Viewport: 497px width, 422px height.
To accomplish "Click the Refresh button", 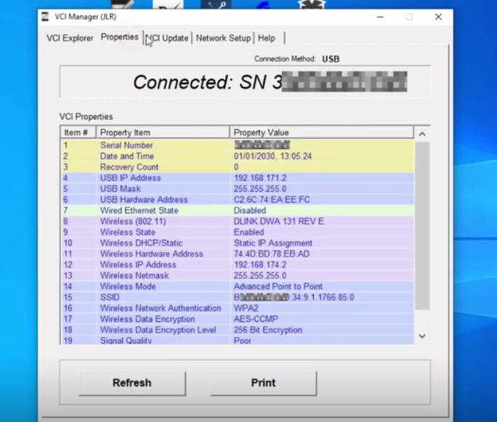I will (132, 382).
